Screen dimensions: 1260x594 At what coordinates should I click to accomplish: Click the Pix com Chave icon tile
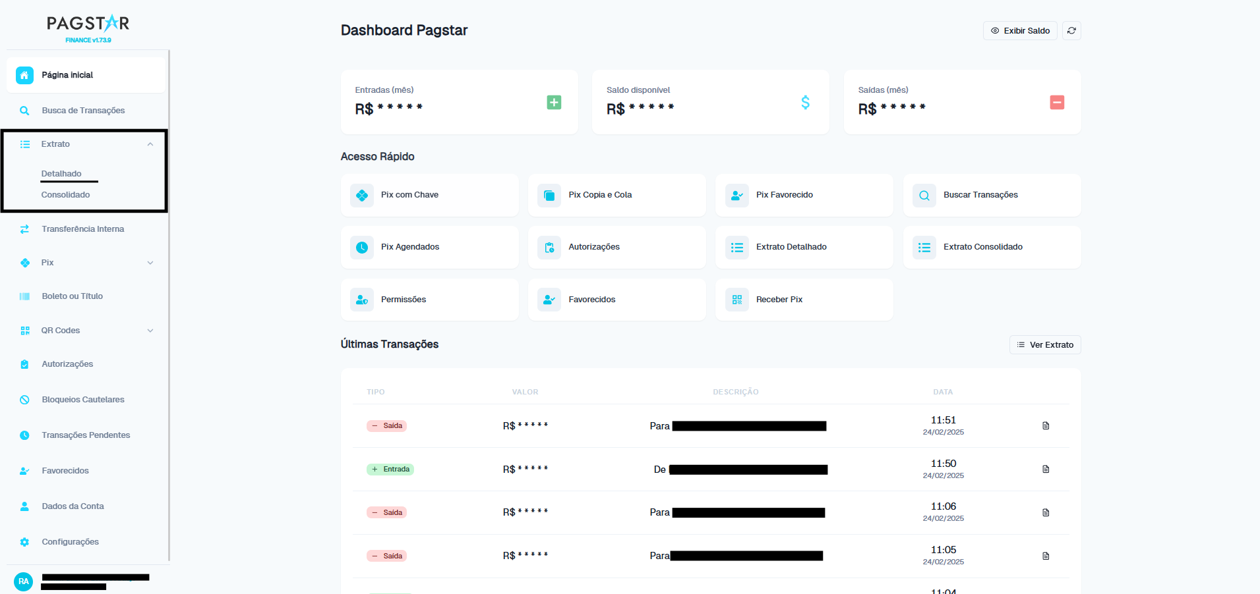click(362, 195)
